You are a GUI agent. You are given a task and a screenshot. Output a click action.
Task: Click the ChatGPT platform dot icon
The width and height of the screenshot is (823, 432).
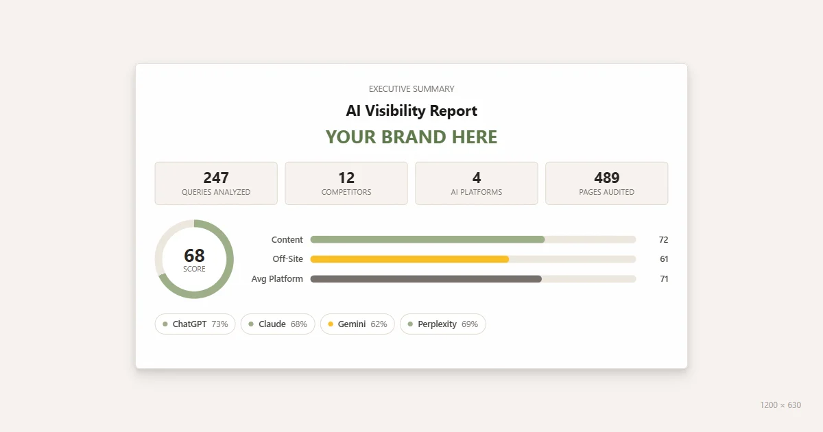(165, 324)
